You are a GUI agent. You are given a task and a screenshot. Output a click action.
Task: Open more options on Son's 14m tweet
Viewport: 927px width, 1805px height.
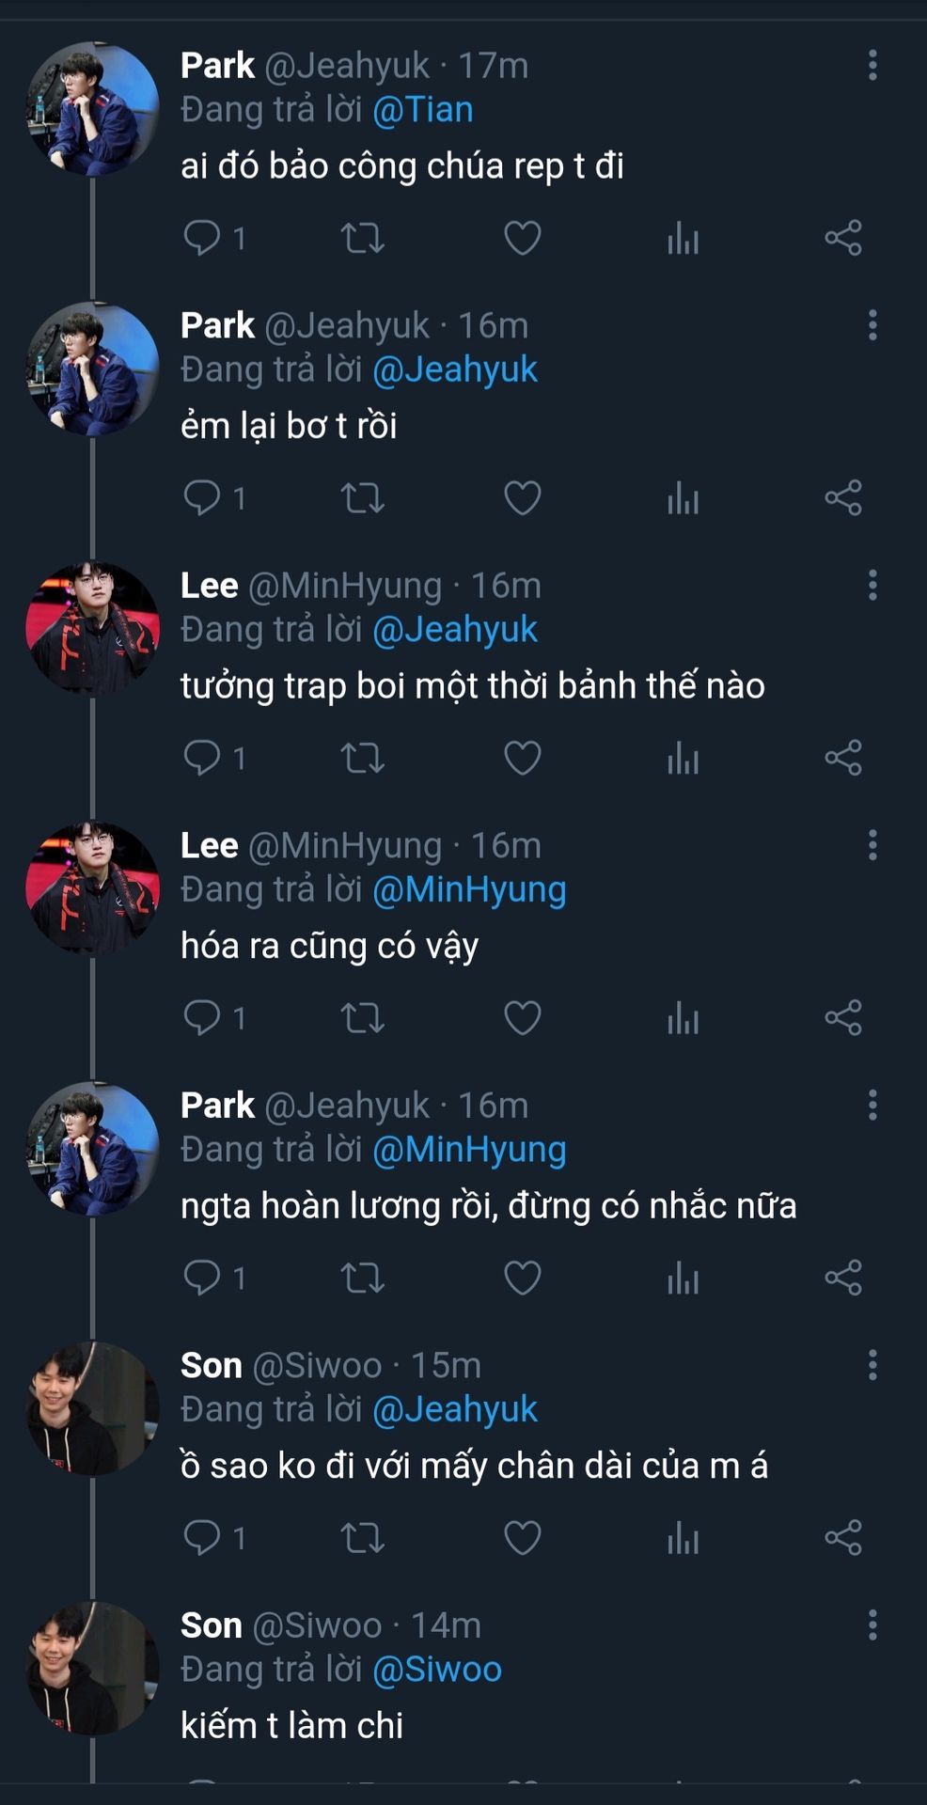coord(872,1625)
